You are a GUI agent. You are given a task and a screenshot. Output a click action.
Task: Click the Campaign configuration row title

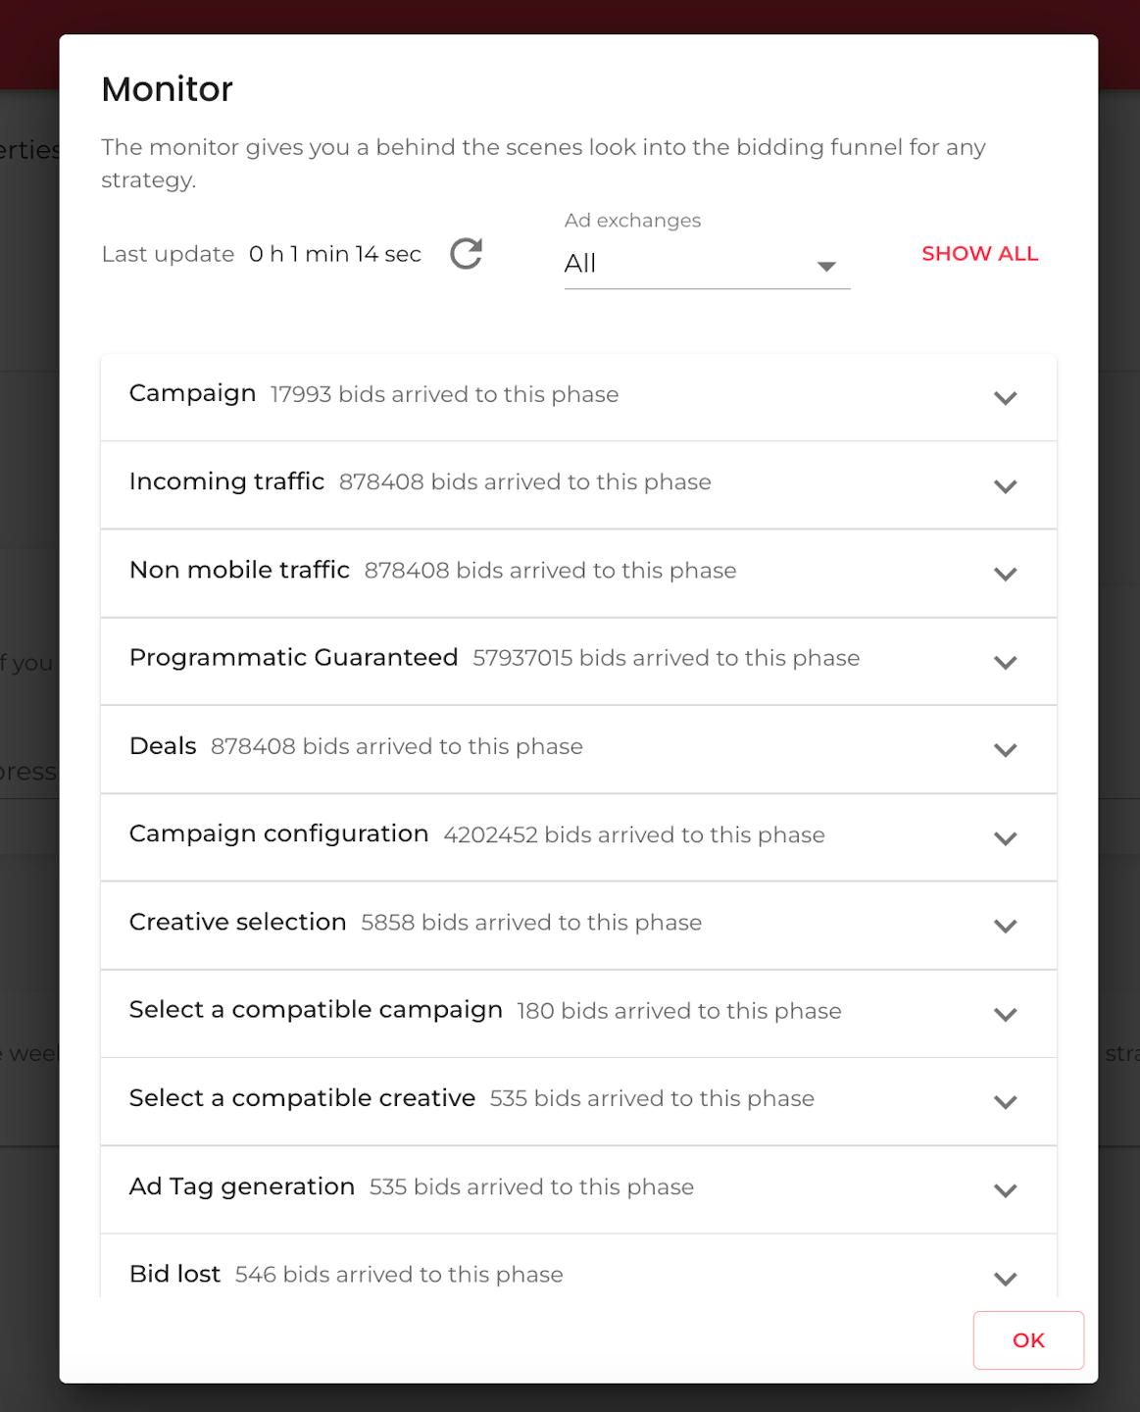tap(278, 833)
